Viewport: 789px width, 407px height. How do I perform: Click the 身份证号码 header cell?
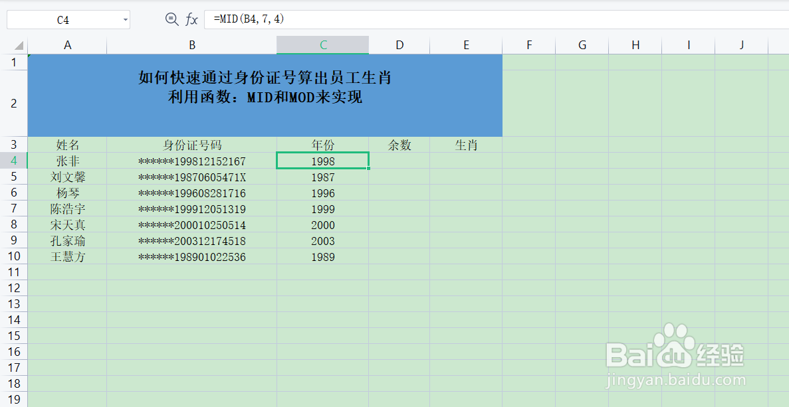tap(191, 145)
